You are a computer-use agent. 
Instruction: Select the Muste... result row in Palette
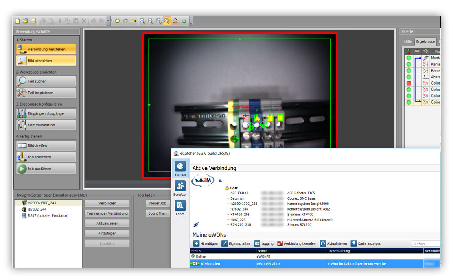pyautogui.click(x=422, y=58)
